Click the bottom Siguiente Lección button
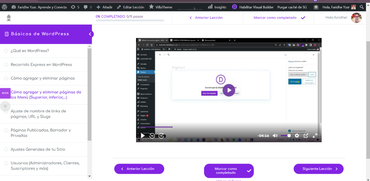The image size is (370, 181). click(318, 169)
